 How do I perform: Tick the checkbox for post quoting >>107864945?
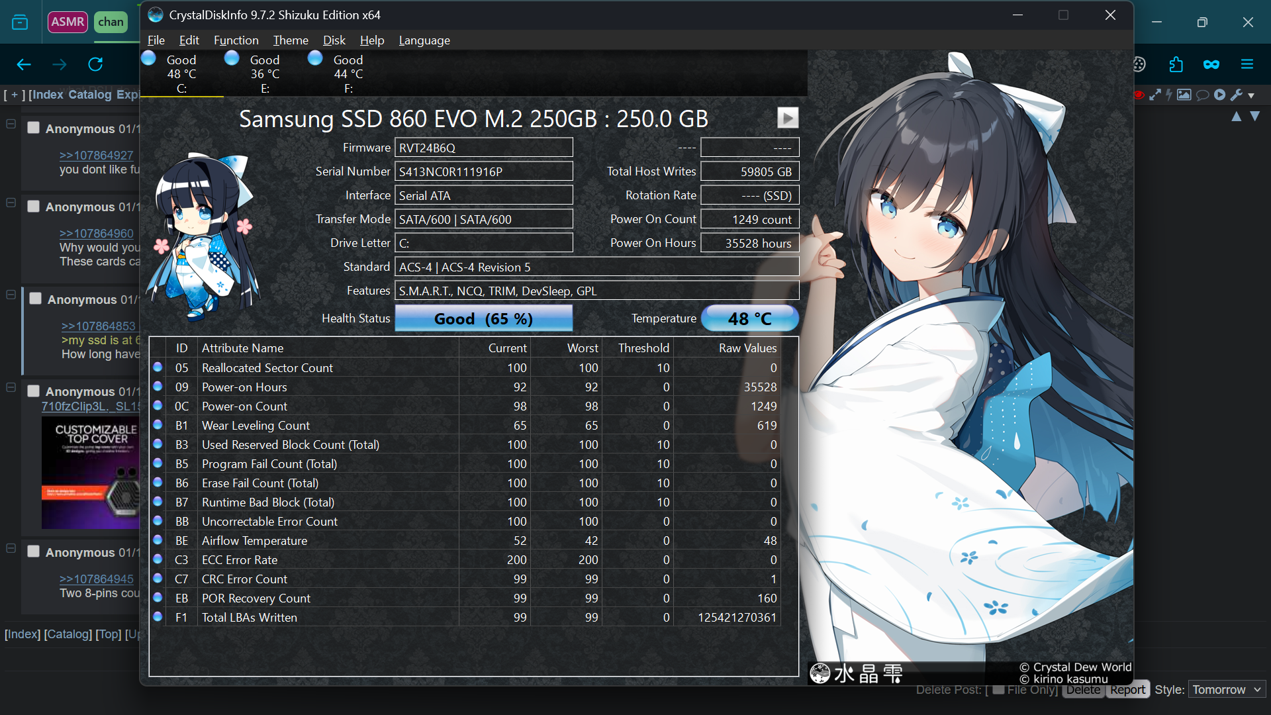click(33, 551)
